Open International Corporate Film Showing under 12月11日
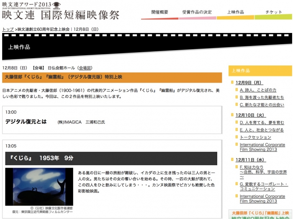Screen dimensions: 293x219 click(262, 199)
